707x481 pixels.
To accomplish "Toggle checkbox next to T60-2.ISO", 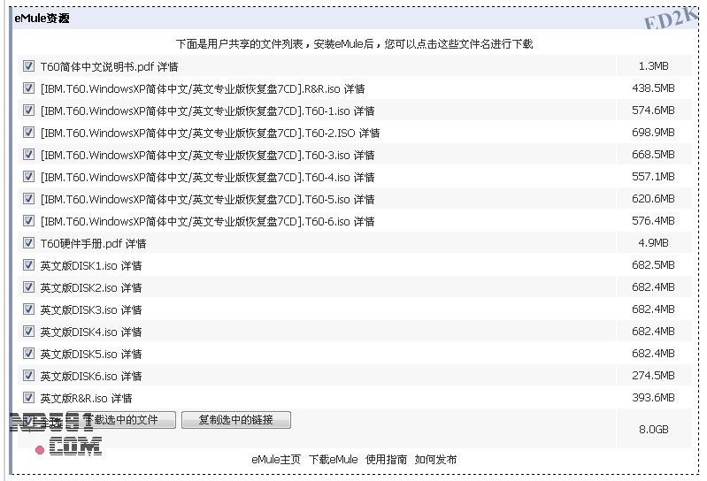I will tap(28, 133).
